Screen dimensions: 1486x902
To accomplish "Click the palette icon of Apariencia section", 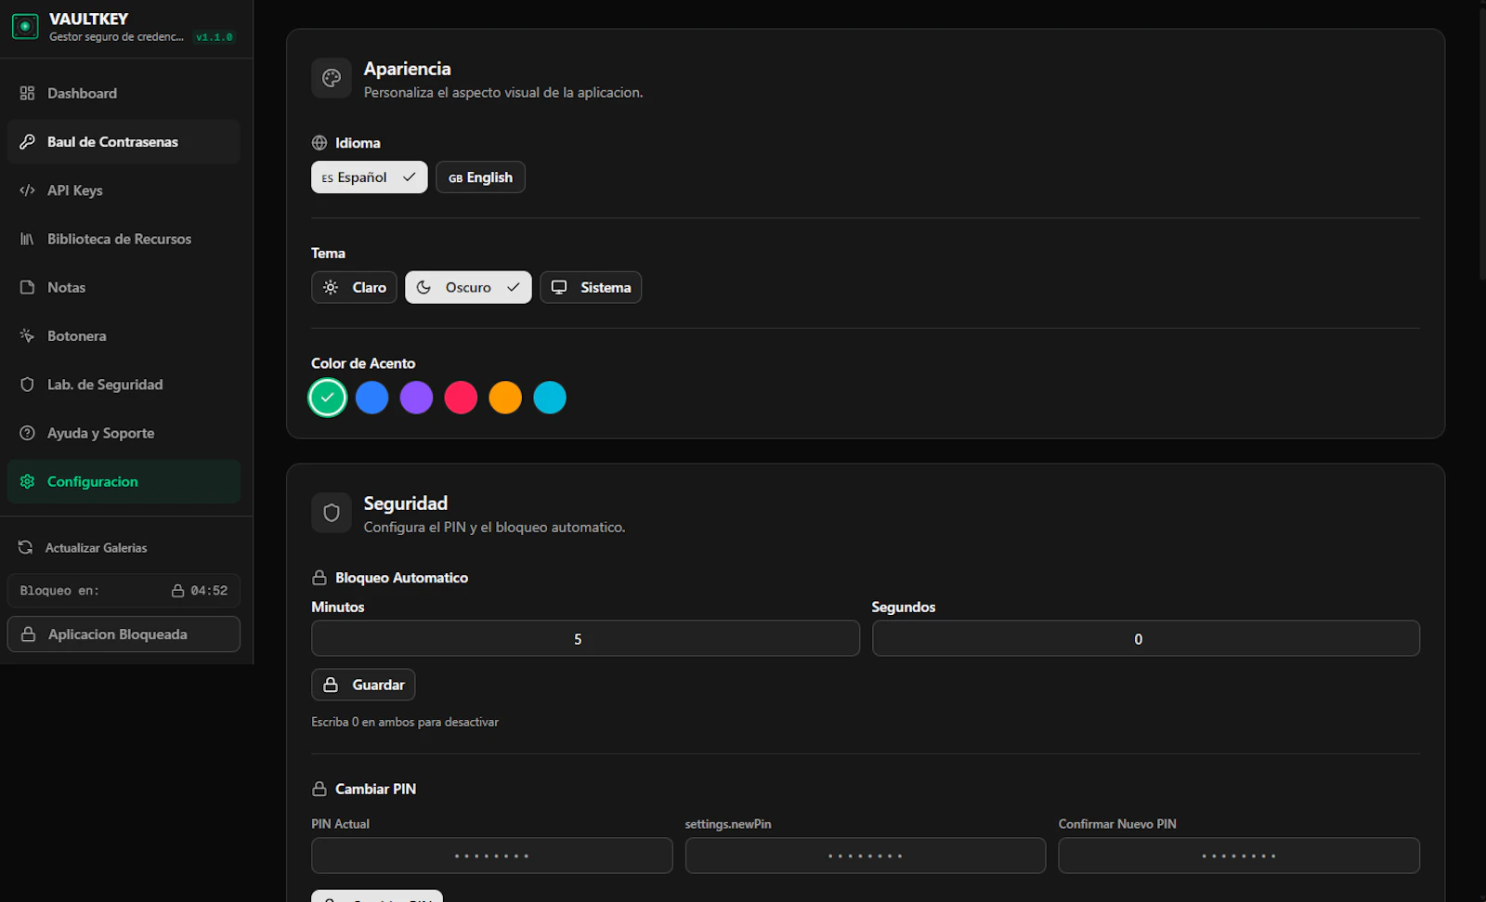I will click(332, 78).
